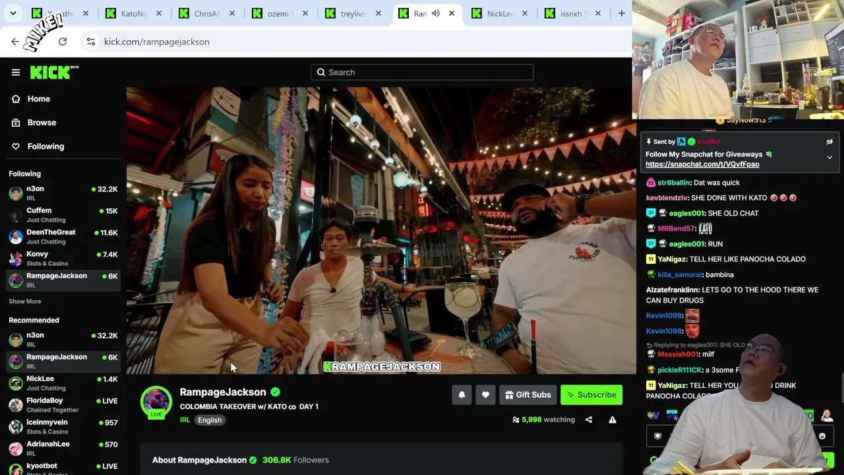This screenshot has width=844, height=475.
Task: Click Konvy's avatar icon in sidebar
Action: 15,258
